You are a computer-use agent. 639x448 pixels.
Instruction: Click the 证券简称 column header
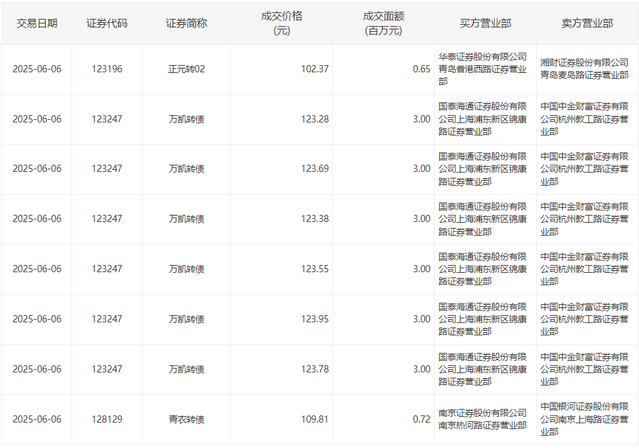pos(186,23)
